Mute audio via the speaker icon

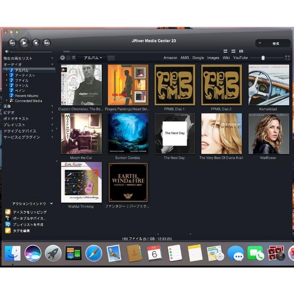point(7,51)
